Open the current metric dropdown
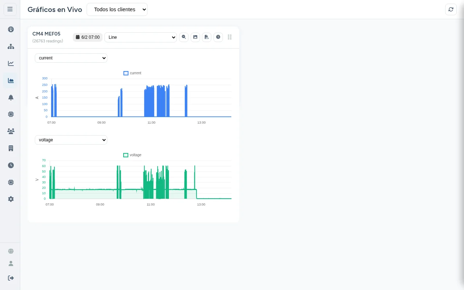The width and height of the screenshot is (464, 290). coord(71,58)
